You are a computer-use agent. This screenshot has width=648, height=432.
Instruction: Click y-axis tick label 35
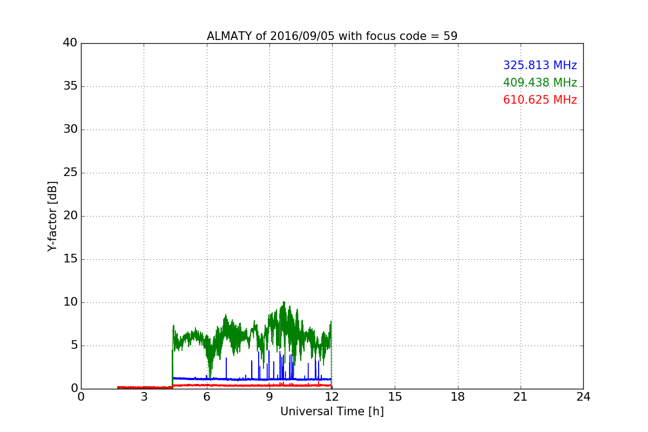point(70,86)
